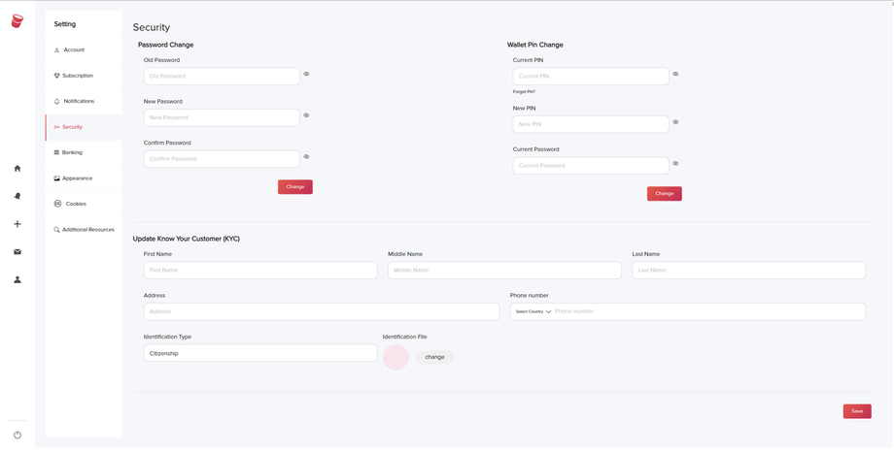Reveal Wallet Current Password via eye icon
Screen dimensions: 894x452
[675, 163]
